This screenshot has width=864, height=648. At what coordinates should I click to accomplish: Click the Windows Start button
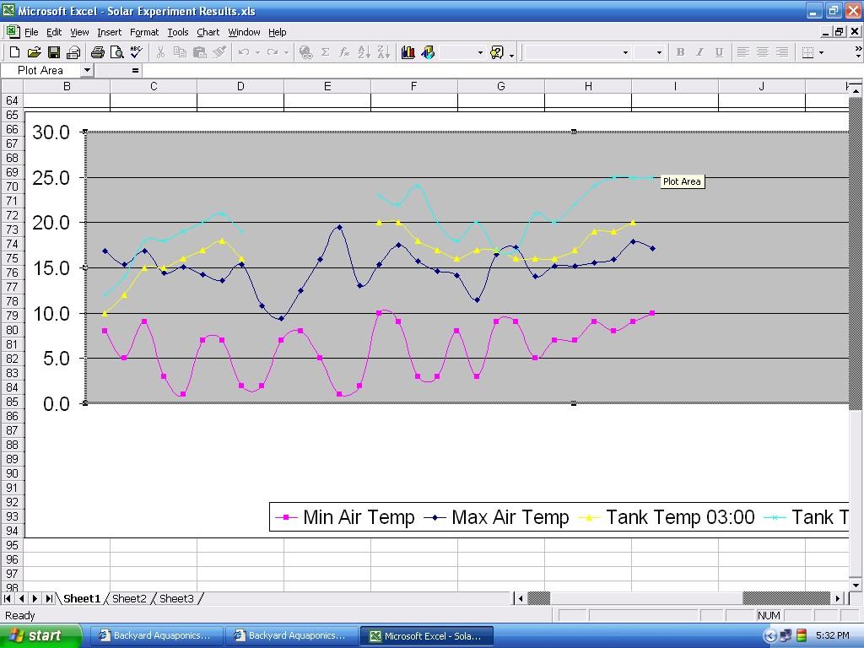tap(40, 635)
